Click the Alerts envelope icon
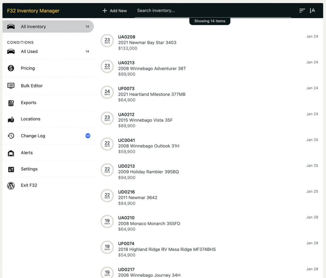Image resolution: width=326 pixels, height=278 pixels. pos(11,153)
